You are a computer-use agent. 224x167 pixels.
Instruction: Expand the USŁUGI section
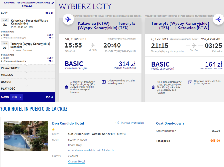tap(27, 82)
